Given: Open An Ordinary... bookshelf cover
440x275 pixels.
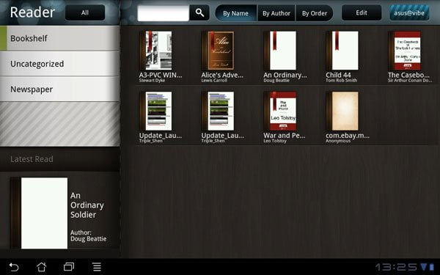Looking at the screenshot, I should pyautogui.click(x=280, y=51).
